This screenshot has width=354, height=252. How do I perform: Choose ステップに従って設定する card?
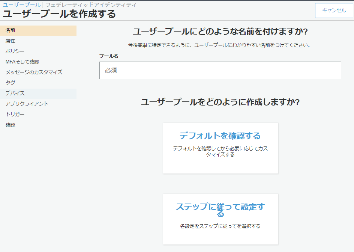pyautogui.click(x=220, y=219)
